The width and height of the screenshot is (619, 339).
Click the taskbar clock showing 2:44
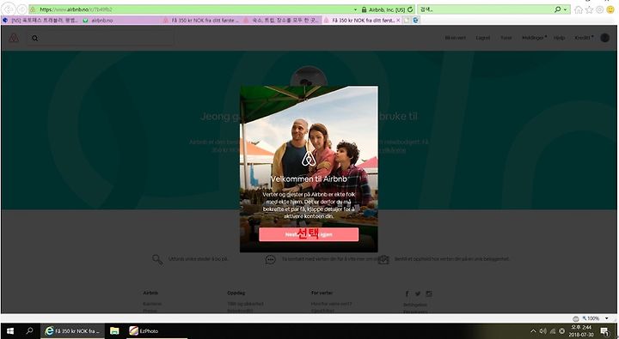coord(582,331)
